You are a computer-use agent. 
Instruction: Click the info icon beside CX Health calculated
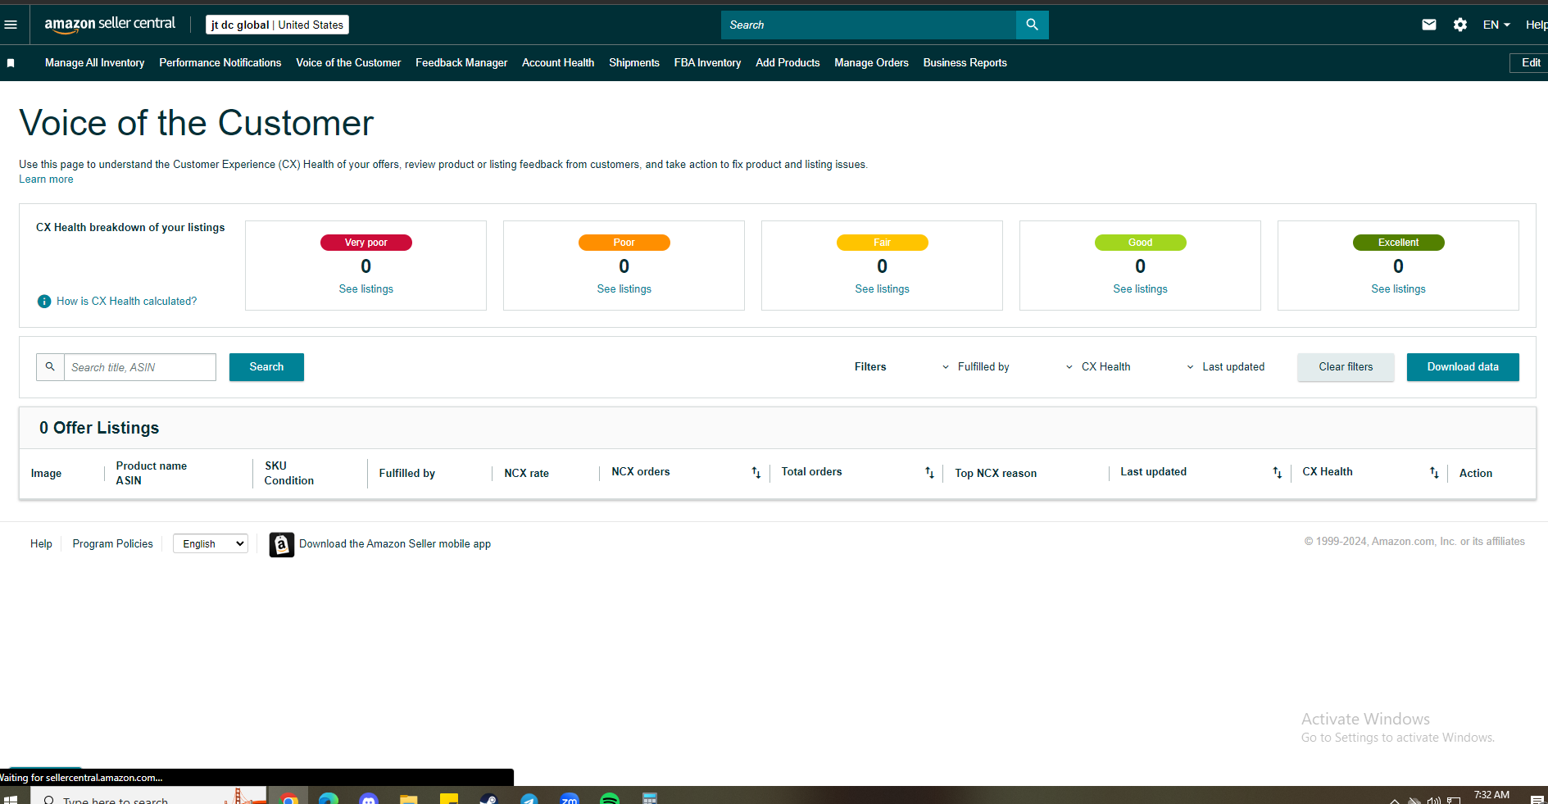pyautogui.click(x=44, y=302)
